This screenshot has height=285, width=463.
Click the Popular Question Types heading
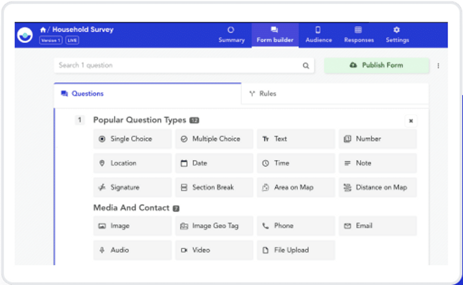139,120
